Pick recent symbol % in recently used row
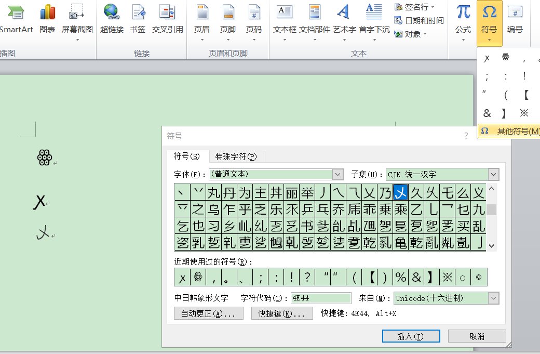Screen dimensions: 540x354 coord(400,277)
